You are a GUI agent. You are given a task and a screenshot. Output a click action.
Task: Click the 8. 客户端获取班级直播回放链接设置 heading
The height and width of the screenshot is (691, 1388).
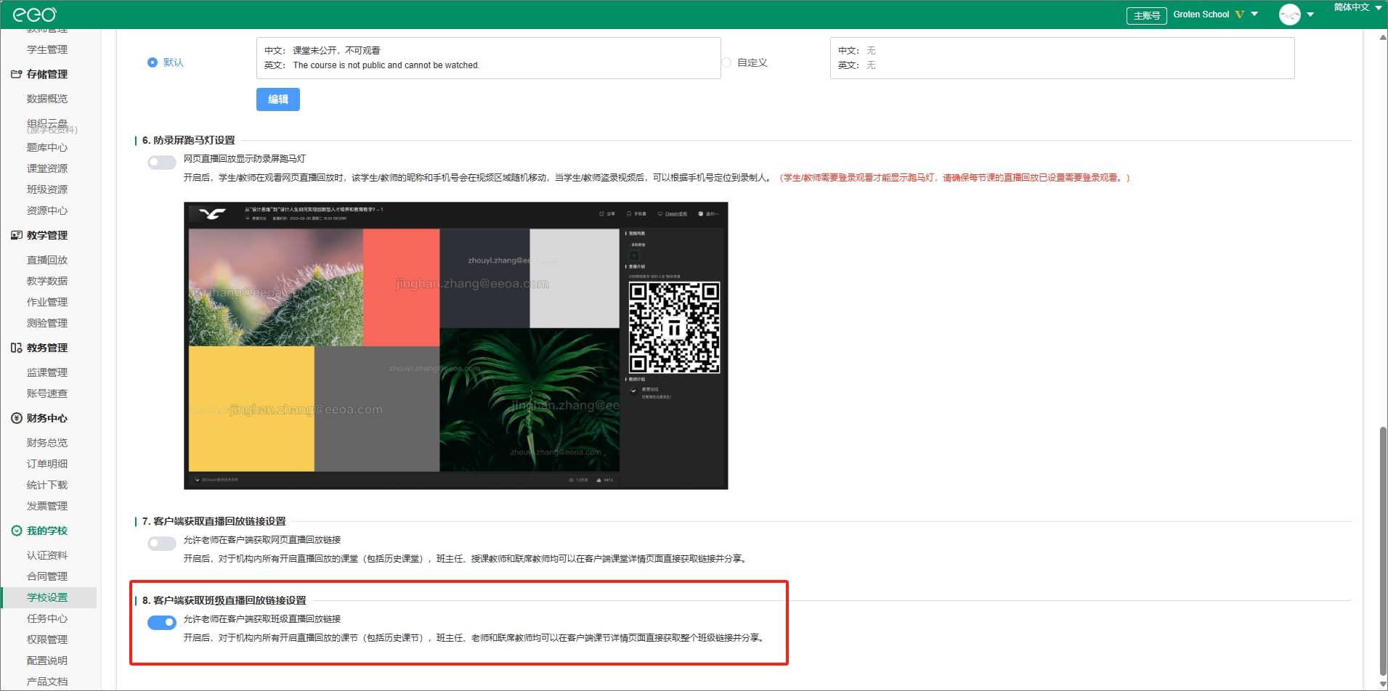pos(224,600)
